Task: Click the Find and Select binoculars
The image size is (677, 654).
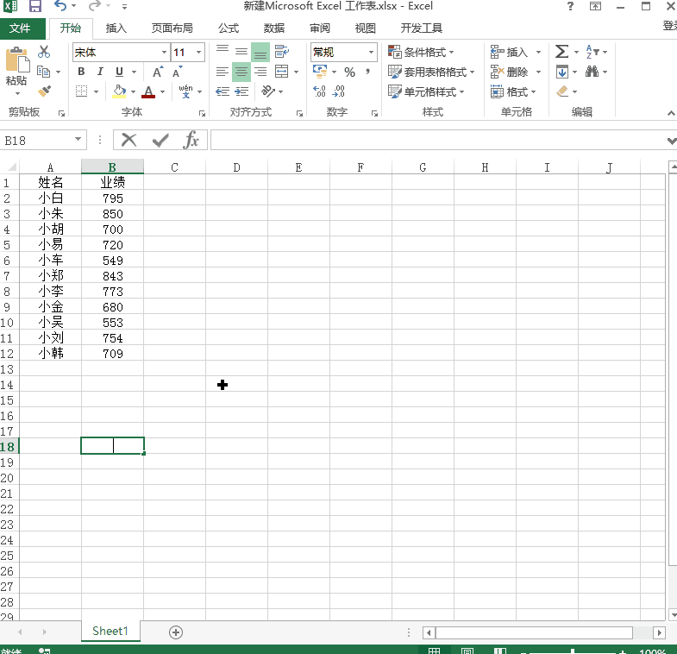Action: point(592,72)
